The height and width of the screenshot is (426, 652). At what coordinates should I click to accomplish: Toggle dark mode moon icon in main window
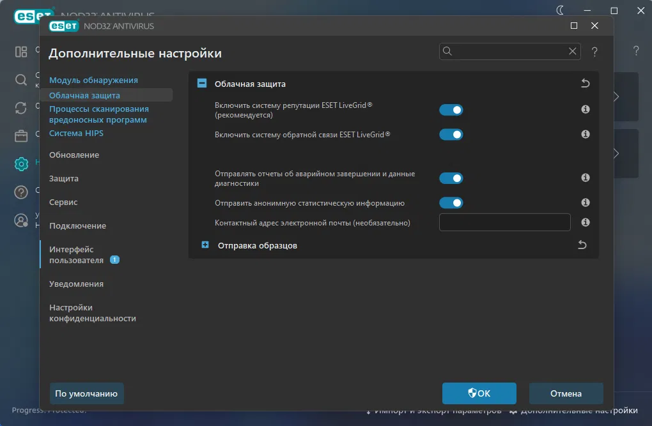(x=560, y=10)
